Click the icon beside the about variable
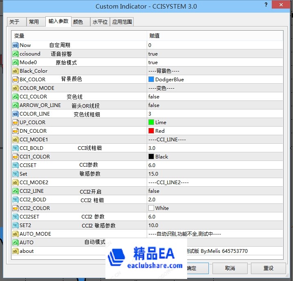 tap(16, 251)
